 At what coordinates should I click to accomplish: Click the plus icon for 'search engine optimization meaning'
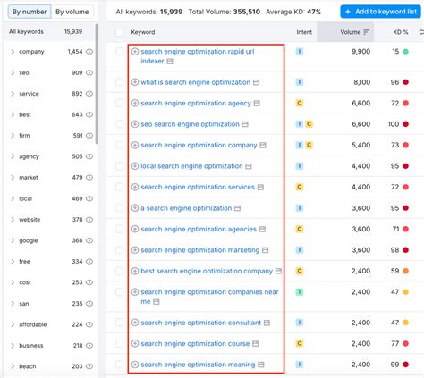[135, 365]
